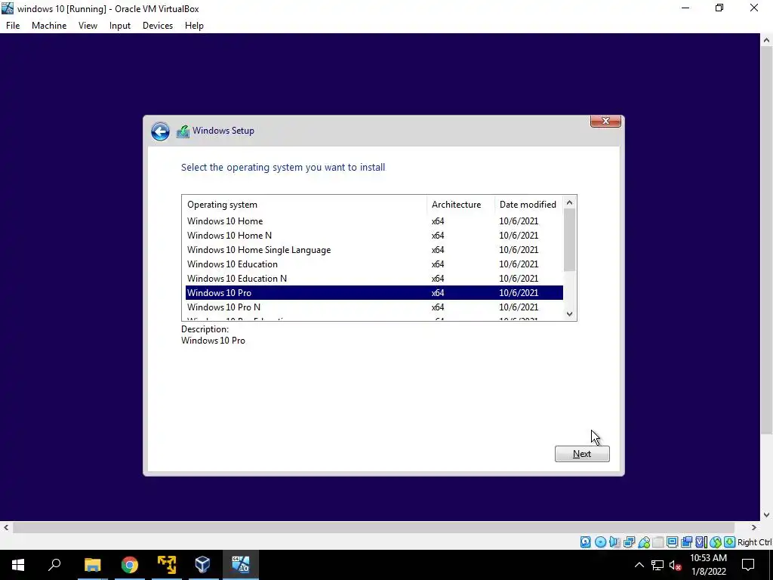Select Windows 10 Home N
773x580 pixels.
[x=374, y=236]
